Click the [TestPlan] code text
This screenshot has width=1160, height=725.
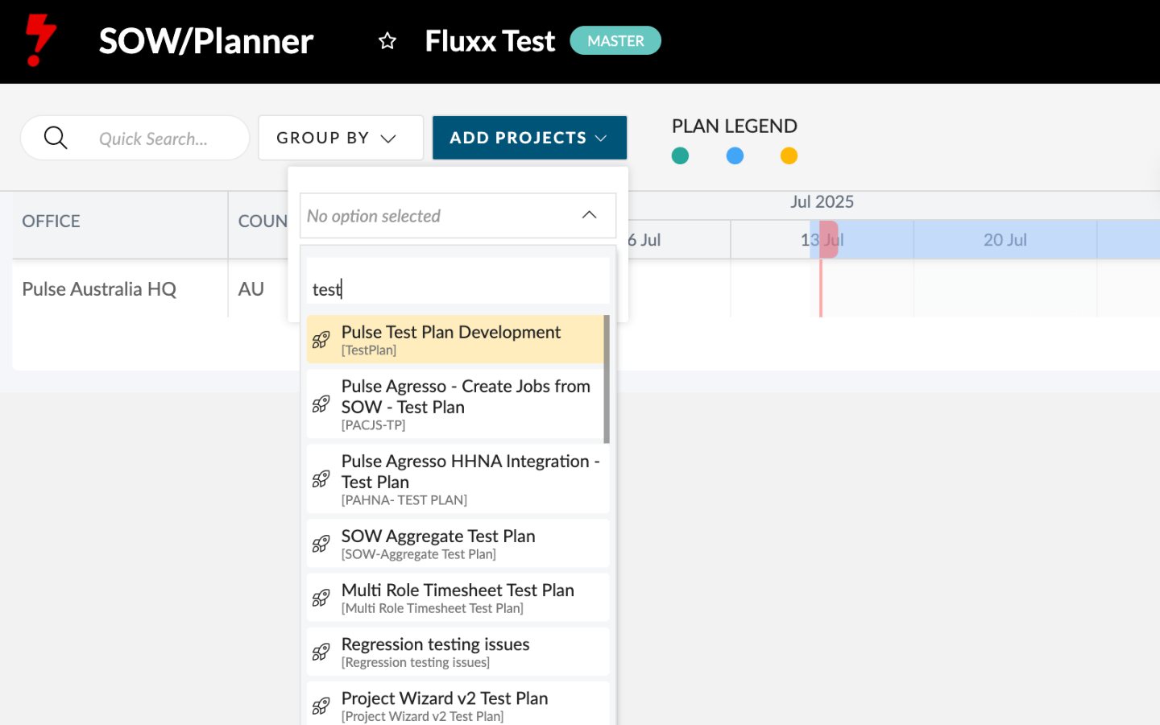coord(369,350)
